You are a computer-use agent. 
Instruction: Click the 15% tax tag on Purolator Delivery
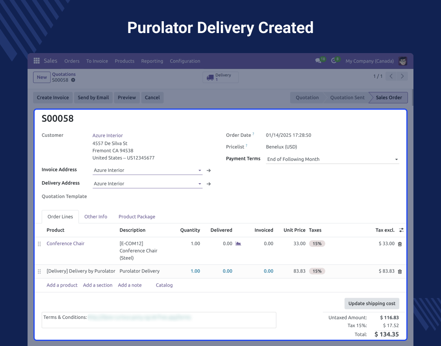[x=317, y=271]
